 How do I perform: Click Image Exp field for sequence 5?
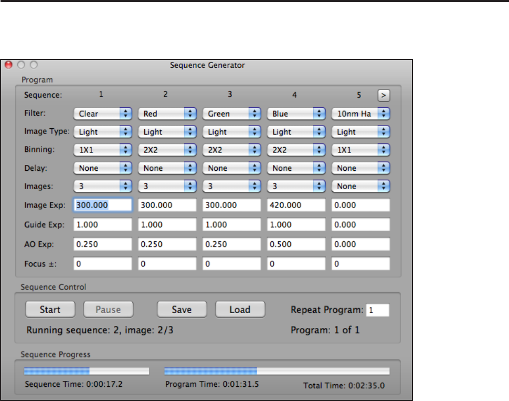360,205
